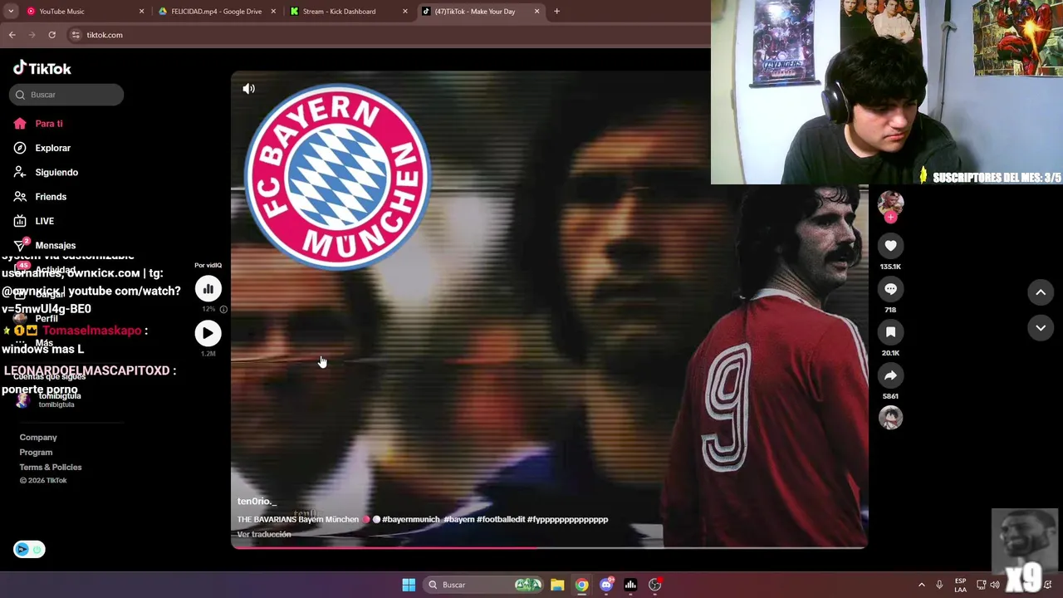This screenshot has width=1063, height=598.
Task: Focus the TikTok Buscar search field
Action: click(66, 95)
